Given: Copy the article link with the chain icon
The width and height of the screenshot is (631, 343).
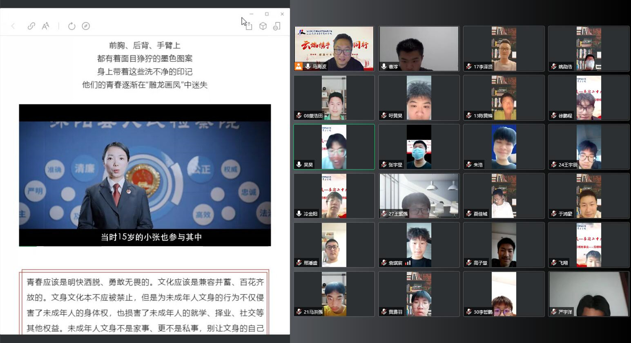Looking at the screenshot, I should (x=31, y=26).
